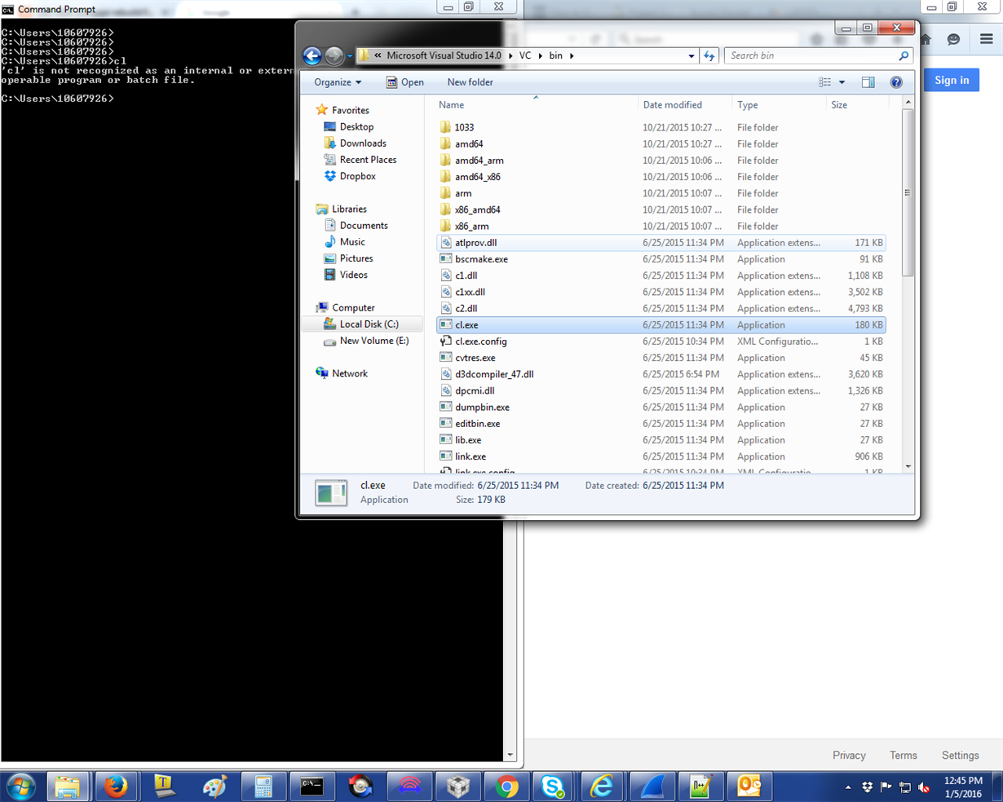1003x802 pixels.
Task: Open the recent locations dropdown arrow
Action: (x=350, y=56)
